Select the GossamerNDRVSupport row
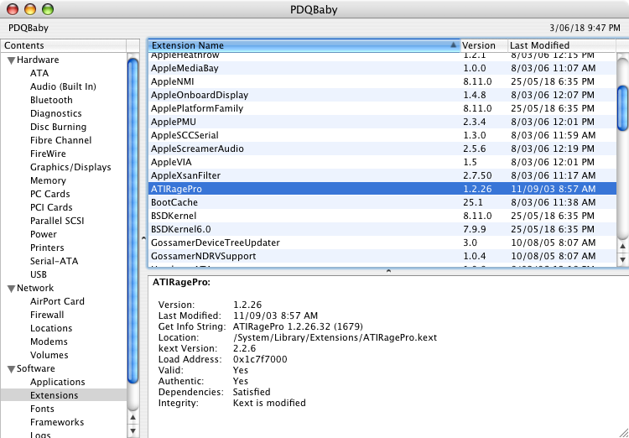The width and height of the screenshot is (629, 438). click(382, 256)
